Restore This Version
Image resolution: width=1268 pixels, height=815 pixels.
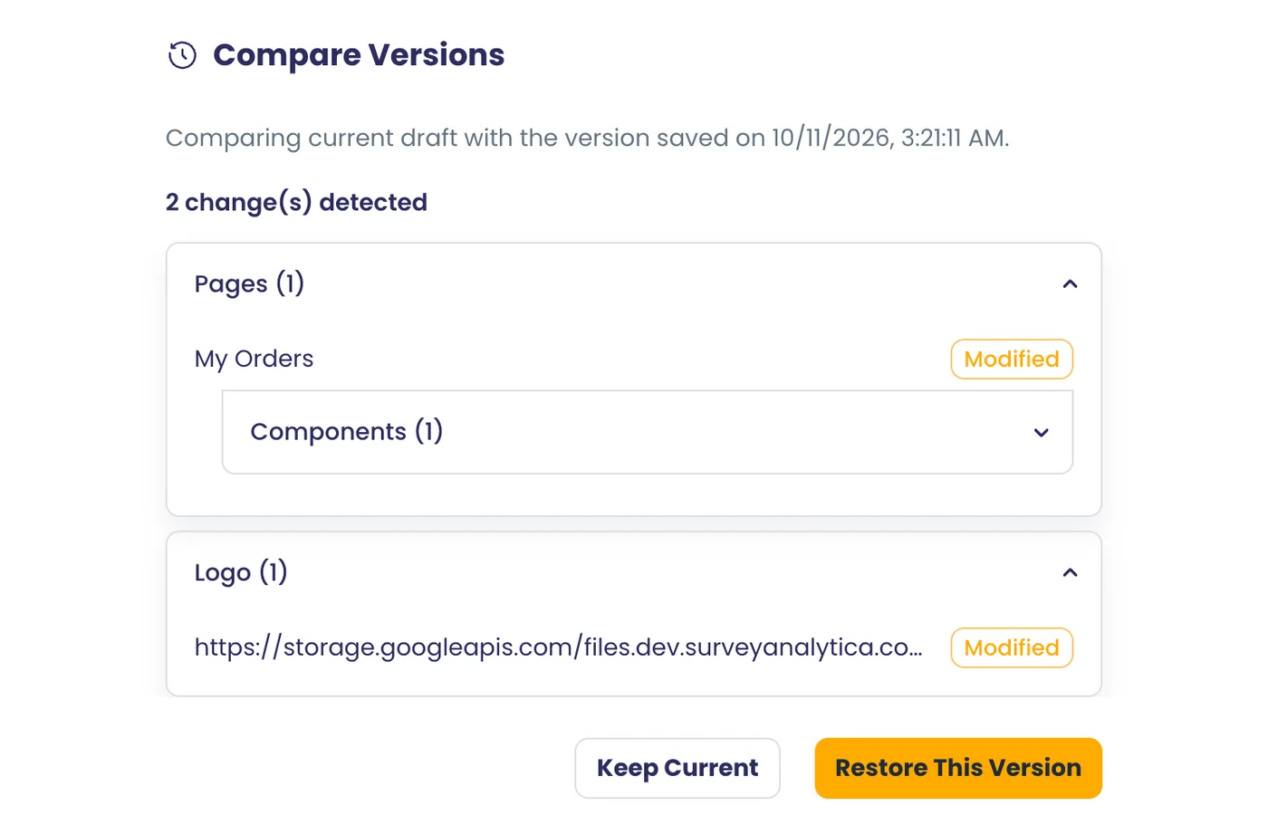[958, 768]
